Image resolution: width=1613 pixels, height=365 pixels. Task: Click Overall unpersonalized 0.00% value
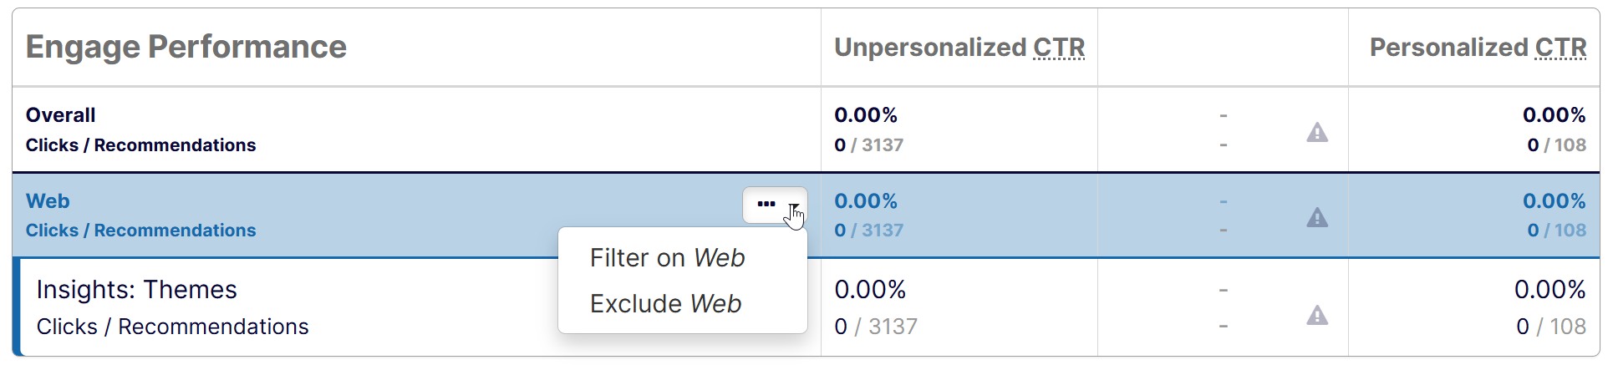pos(866,115)
